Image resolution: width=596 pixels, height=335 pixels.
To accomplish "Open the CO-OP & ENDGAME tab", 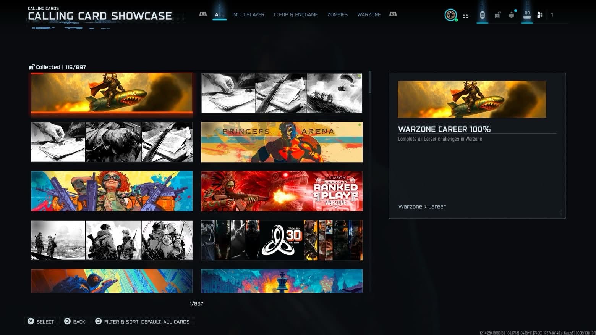I will (x=296, y=14).
